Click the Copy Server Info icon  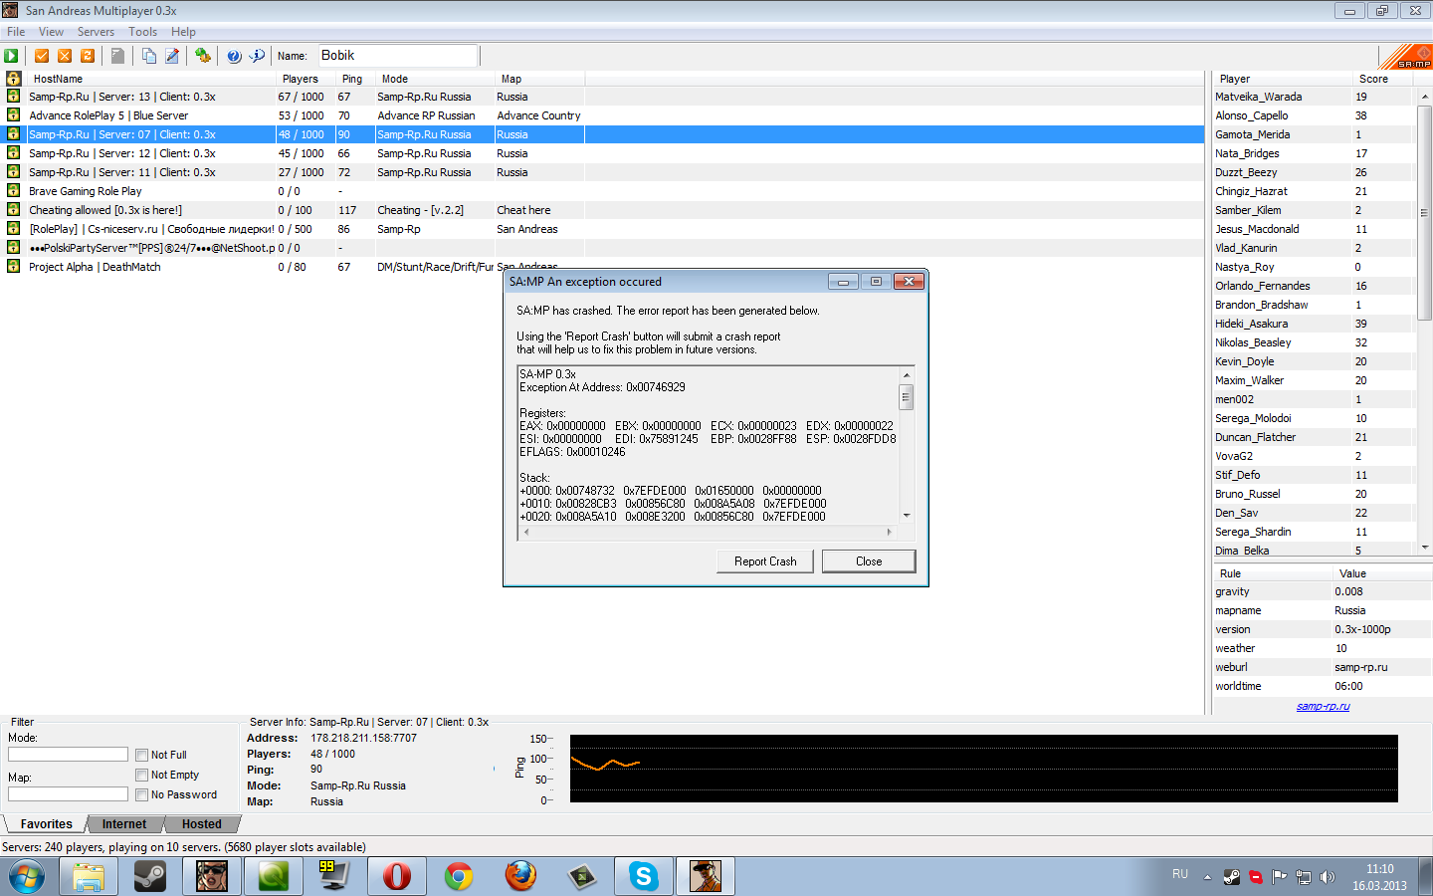[148, 56]
